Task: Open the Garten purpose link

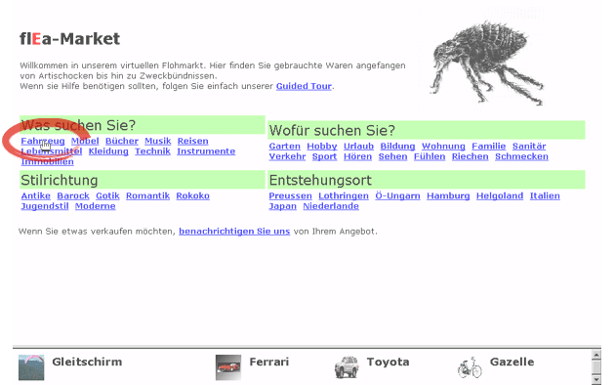Action: click(x=285, y=146)
